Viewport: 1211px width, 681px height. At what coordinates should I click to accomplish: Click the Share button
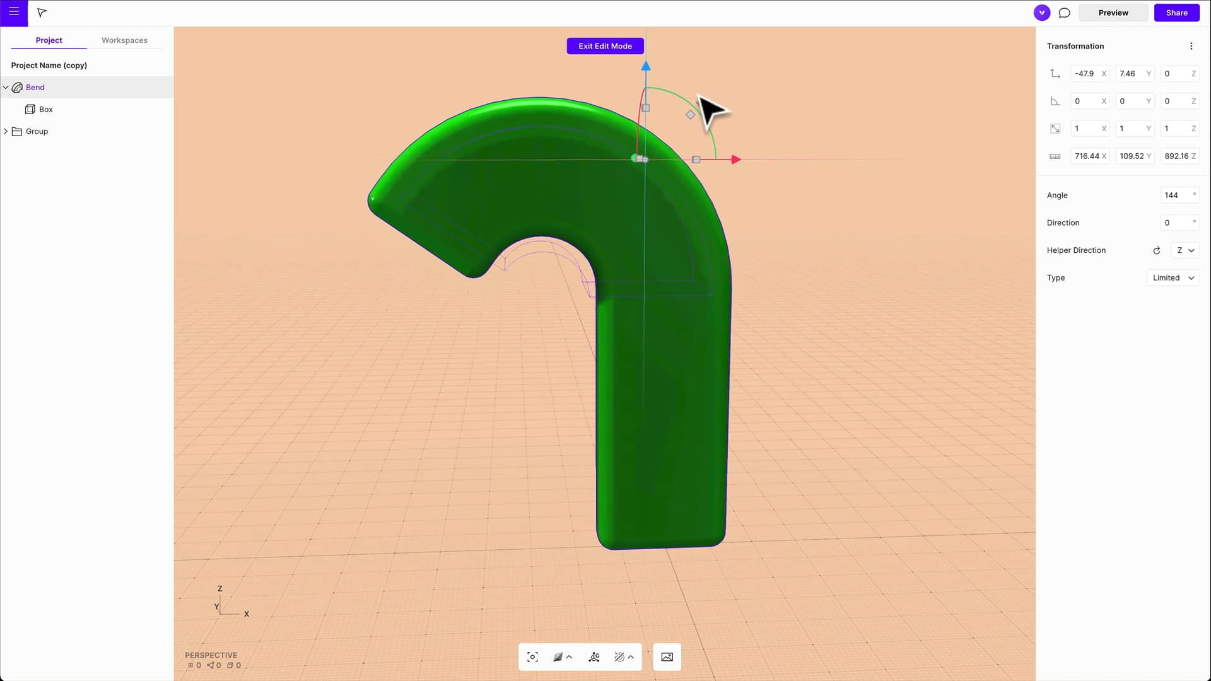click(x=1176, y=13)
